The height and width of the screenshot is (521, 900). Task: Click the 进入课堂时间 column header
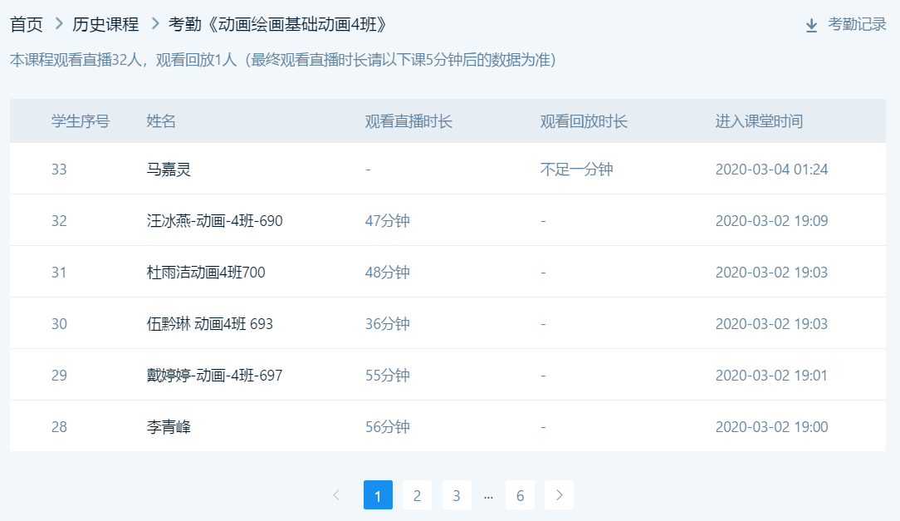coord(759,121)
